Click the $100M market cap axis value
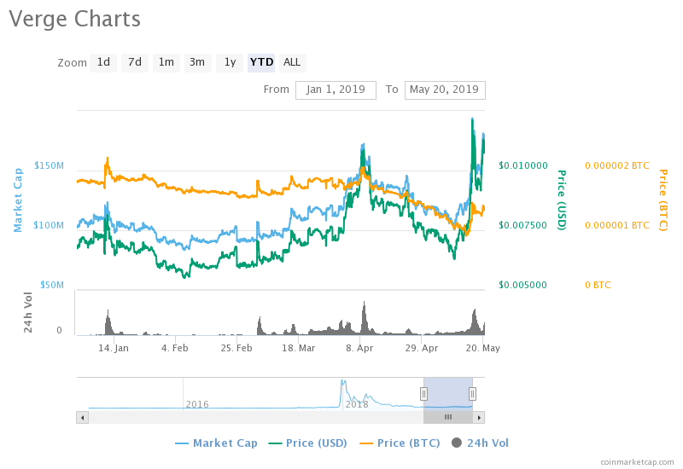This screenshot has height=469, width=683. 49,225
